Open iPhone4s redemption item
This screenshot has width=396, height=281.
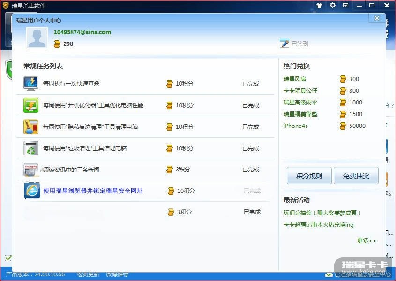click(296, 126)
